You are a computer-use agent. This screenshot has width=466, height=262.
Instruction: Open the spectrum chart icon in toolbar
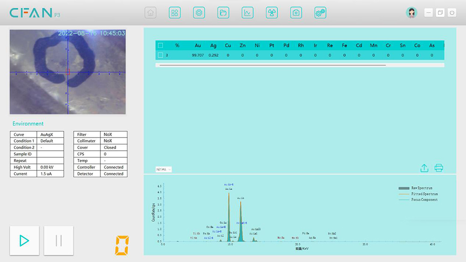coord(247,13)
